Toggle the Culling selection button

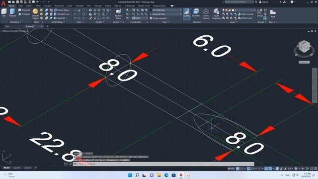pos(187,13)
